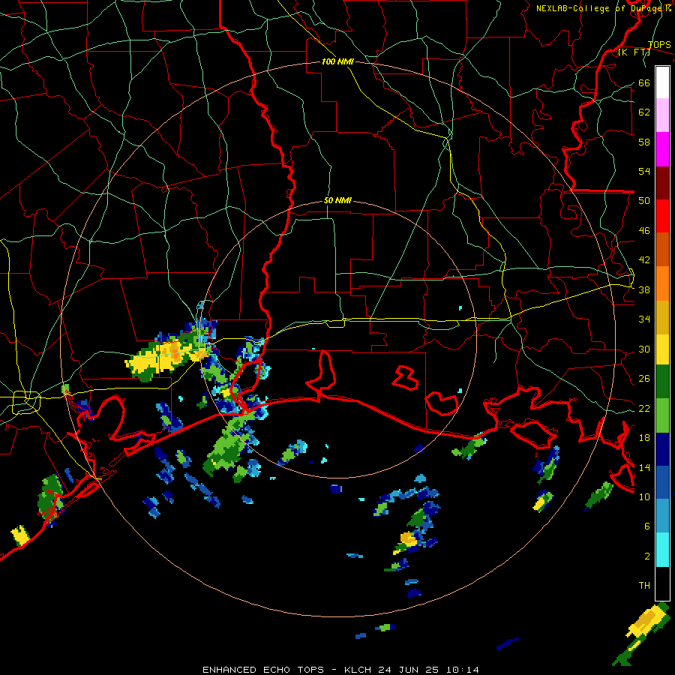This screenshot has width=675, height=675.
Task: Pick the cyan legend swatch
Action: tap(662, 550)
